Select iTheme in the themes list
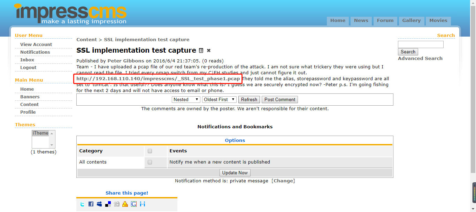The width and height of the screenshot is (476, 212). point(41,133)
